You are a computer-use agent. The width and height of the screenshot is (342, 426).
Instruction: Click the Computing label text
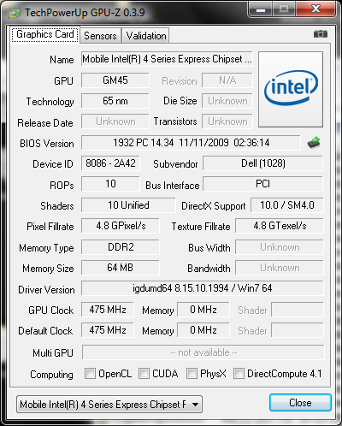[51, 375]
